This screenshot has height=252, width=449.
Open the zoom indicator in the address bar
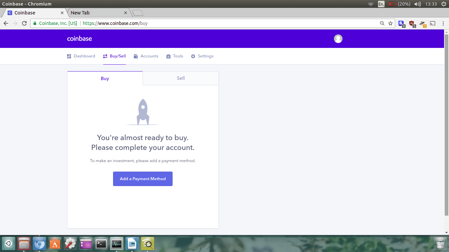tap(382, 23)
